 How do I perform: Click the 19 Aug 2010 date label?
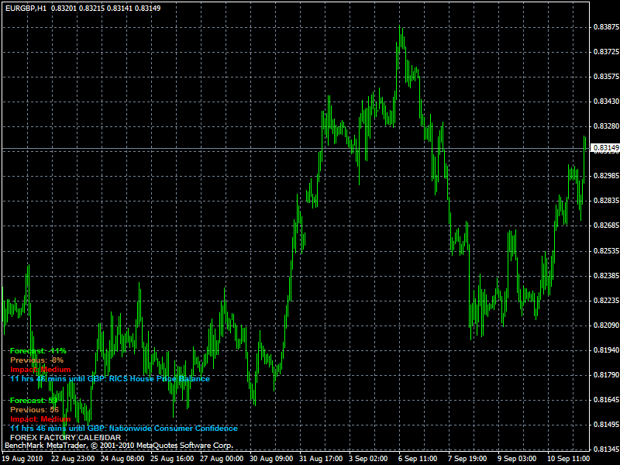tap(22, 459)
